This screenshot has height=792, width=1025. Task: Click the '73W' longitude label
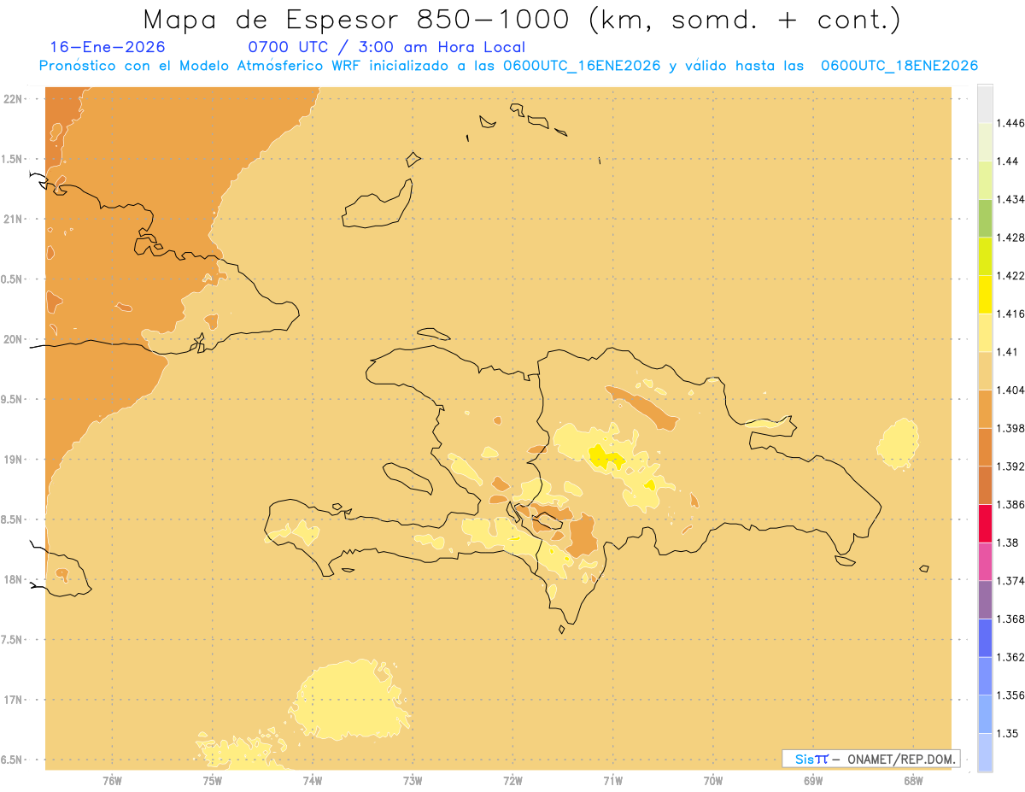(413, 782)
